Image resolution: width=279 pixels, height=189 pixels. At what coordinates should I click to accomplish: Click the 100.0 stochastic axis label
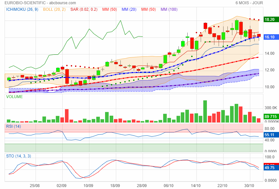coord(270,157)
